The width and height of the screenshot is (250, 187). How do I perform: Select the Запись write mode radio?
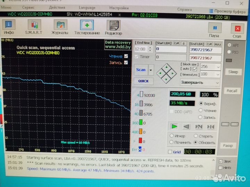coord(200,117)
